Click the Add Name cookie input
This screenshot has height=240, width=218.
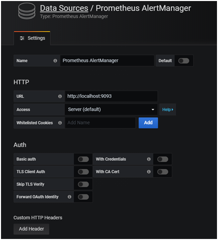click(100, 123)
